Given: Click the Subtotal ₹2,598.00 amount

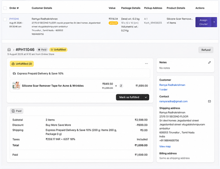Looking at the screenshot, I should (x=141, y=120).
